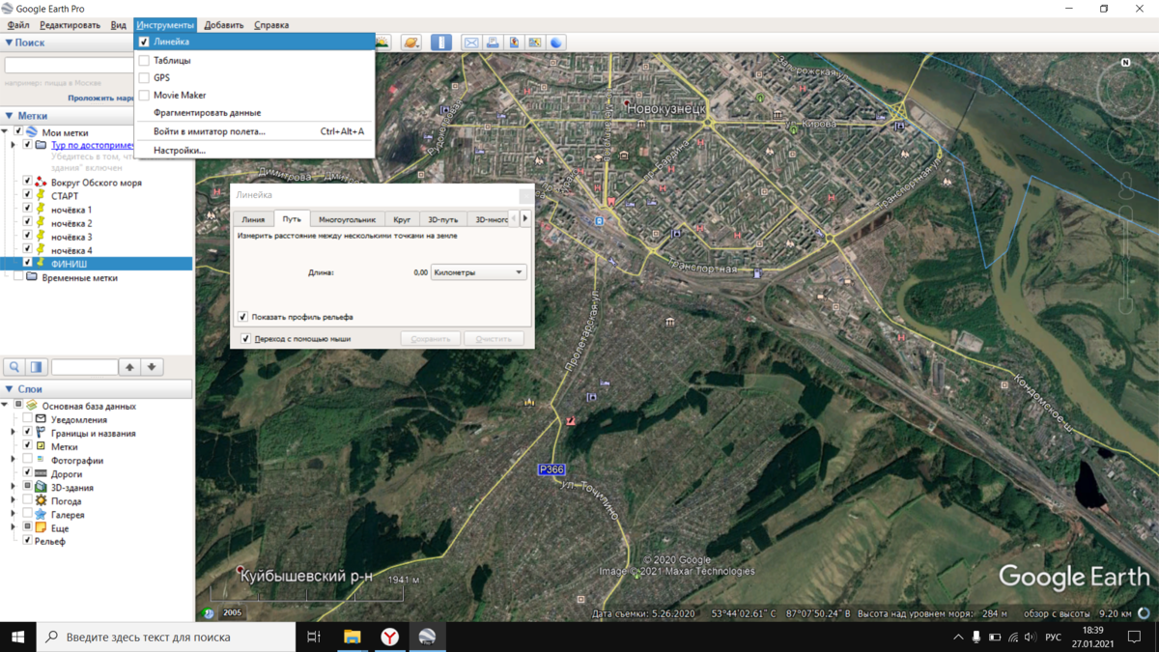This screenshot has width=1159, height=652.
Task: Click the transparency panel icon beside magnifier
Action: point(37,367)
